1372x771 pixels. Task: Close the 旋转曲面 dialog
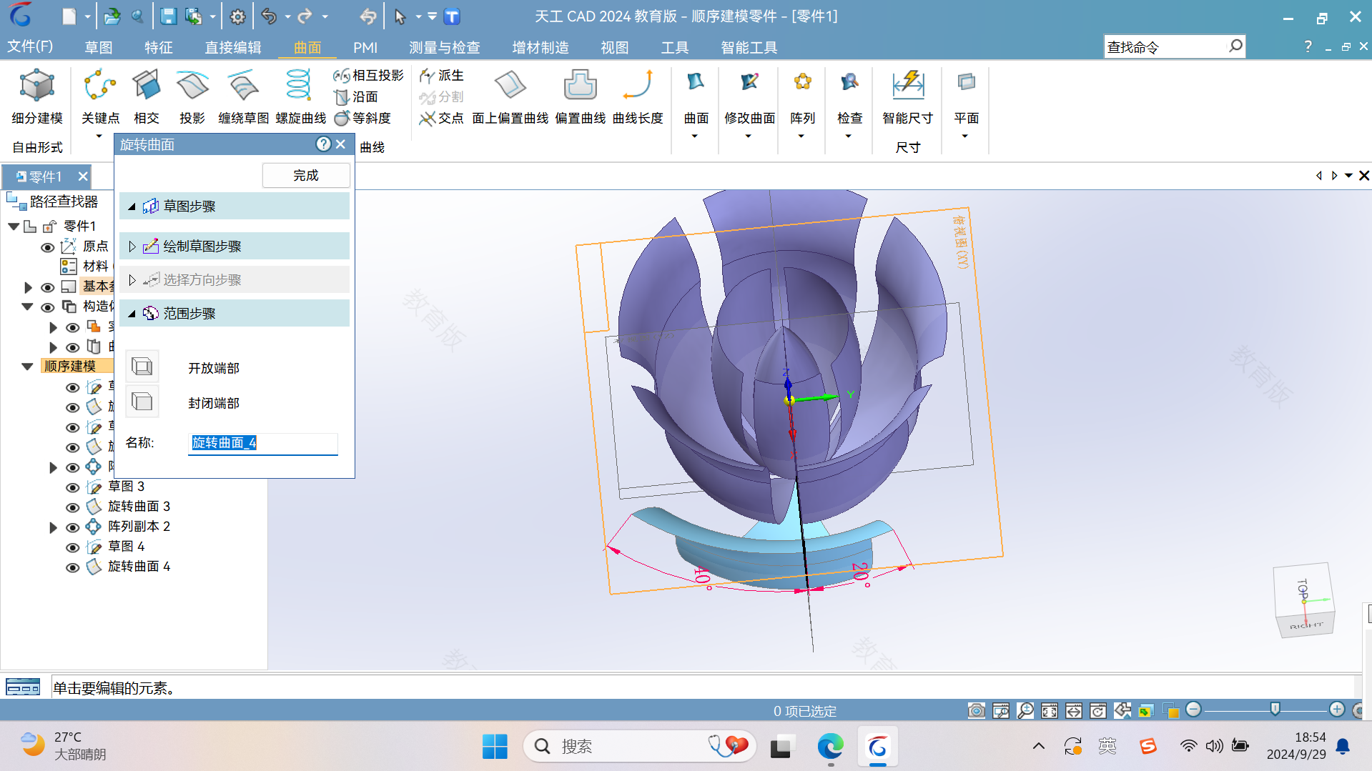pos(341,144)
